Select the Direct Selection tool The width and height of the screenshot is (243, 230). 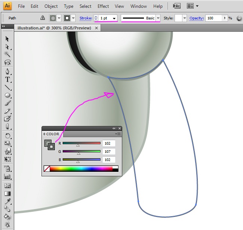(x=7, y=47)
